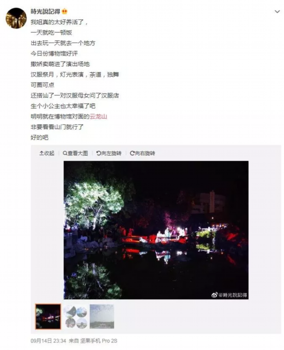Select the first night-scene thumbnail
Screen dimensions: 284x350
[48, 316]
